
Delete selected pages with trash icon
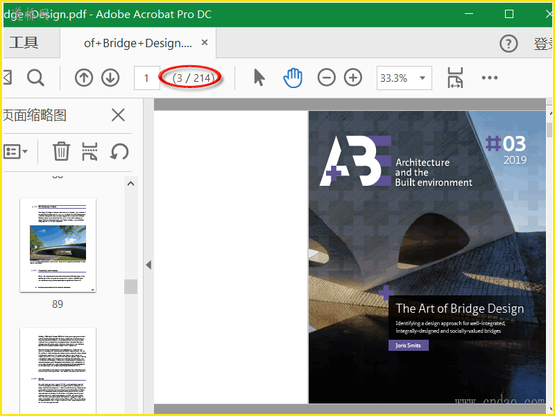(x=62, y=151)
